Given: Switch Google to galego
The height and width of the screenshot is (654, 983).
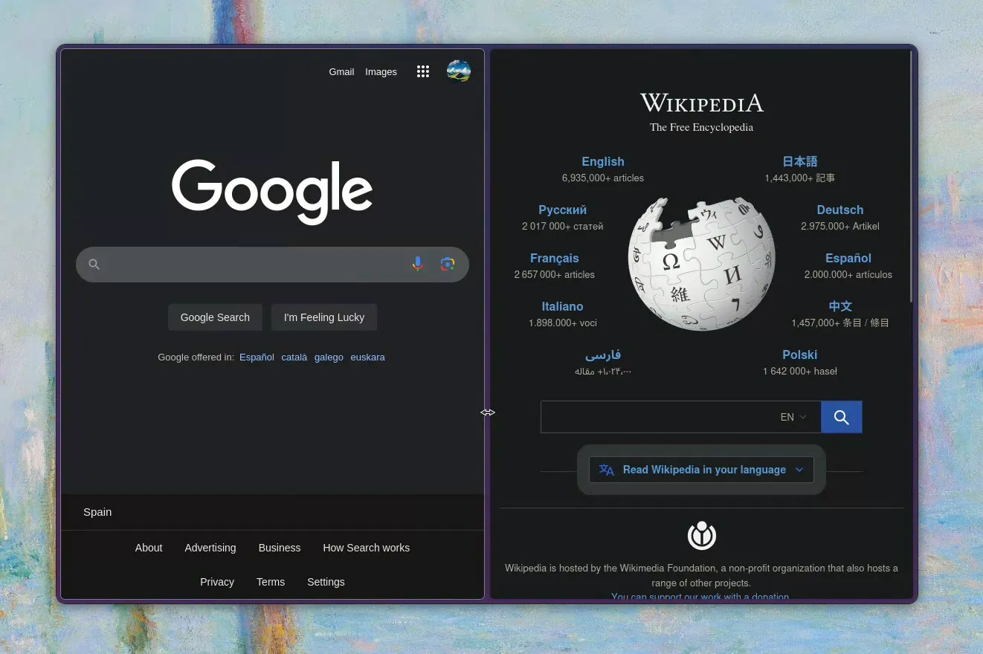Looking at the screenshot, I should click(329, 357).
